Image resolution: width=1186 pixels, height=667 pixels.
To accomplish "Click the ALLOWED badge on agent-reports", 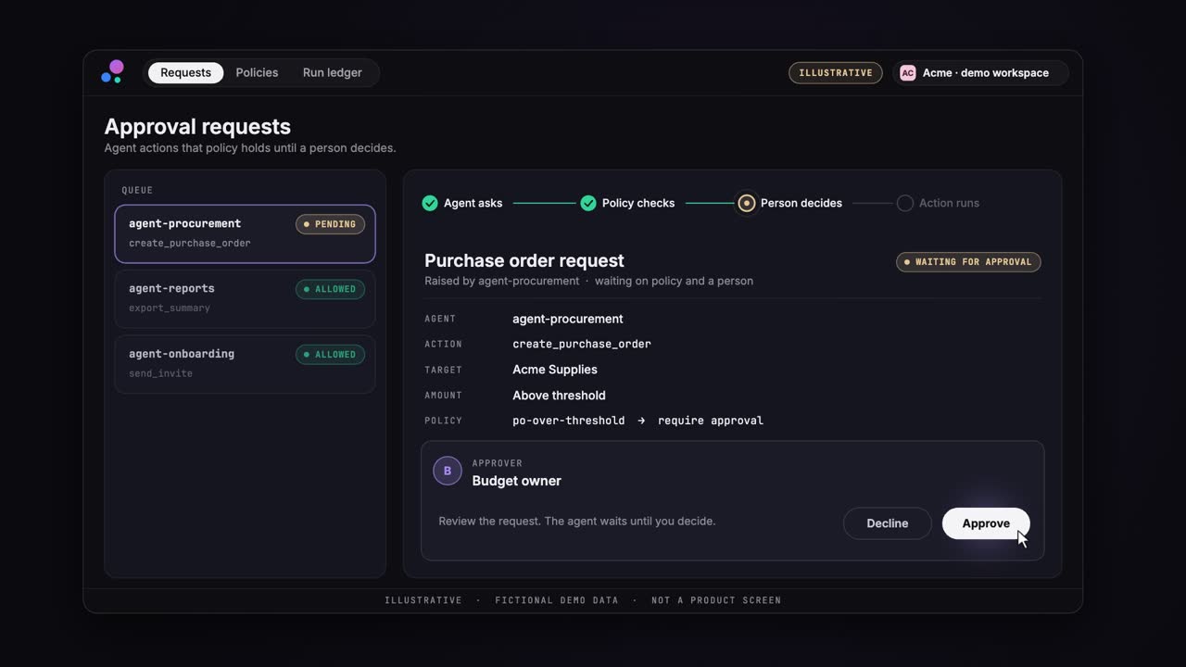I will point(330,289).
